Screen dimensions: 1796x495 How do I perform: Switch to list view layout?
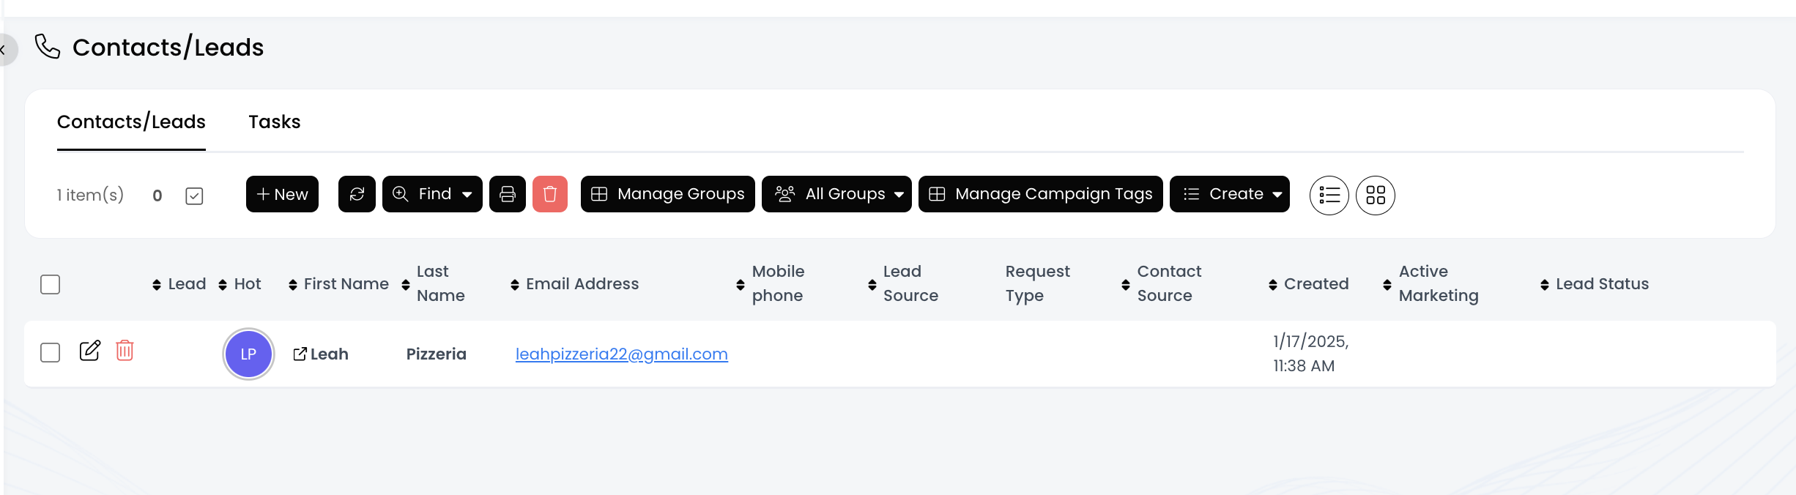[1329, 196]
